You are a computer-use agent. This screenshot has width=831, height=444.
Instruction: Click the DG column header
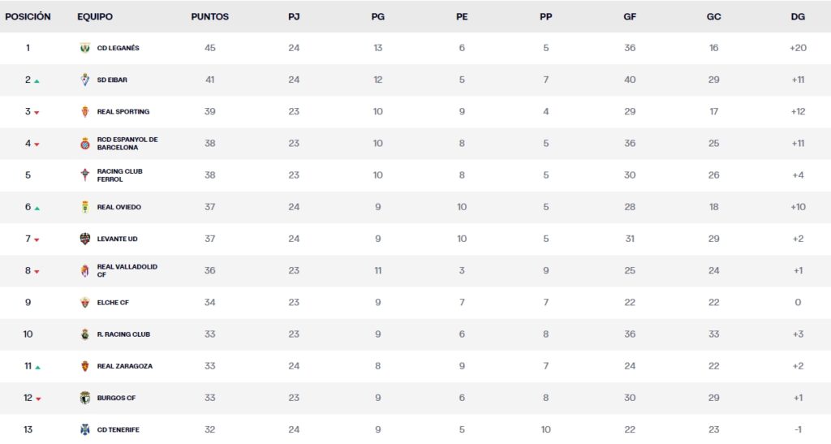coord(798,16)
